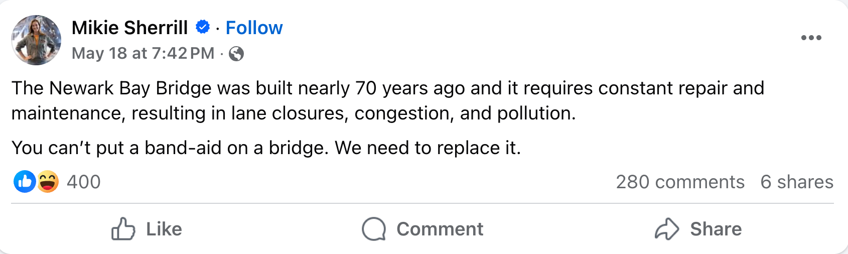Click the public globe audience icon
Viewport: 848px width, 254px height.
tap(236, 54)
